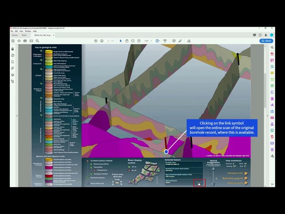This screenshot has width=285, height=214.
Task: Click the read mode toolbar icon
Action: [x=165, y=41]
